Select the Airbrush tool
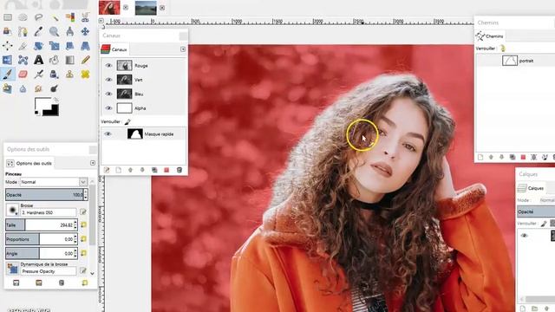 click(38, 74)
